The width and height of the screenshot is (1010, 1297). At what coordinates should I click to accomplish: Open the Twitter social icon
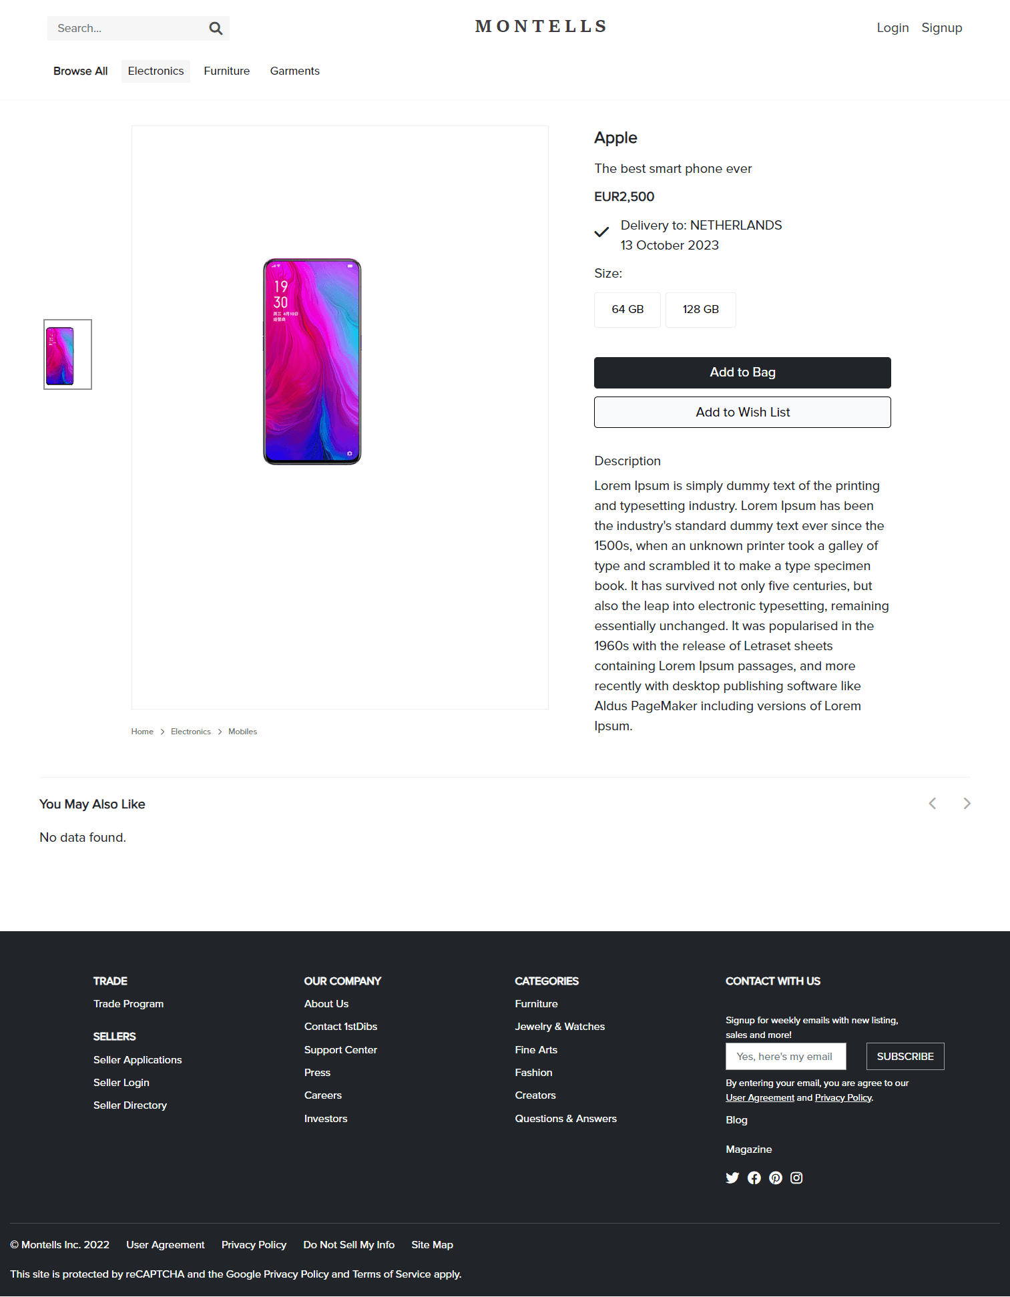[732, 1178]
